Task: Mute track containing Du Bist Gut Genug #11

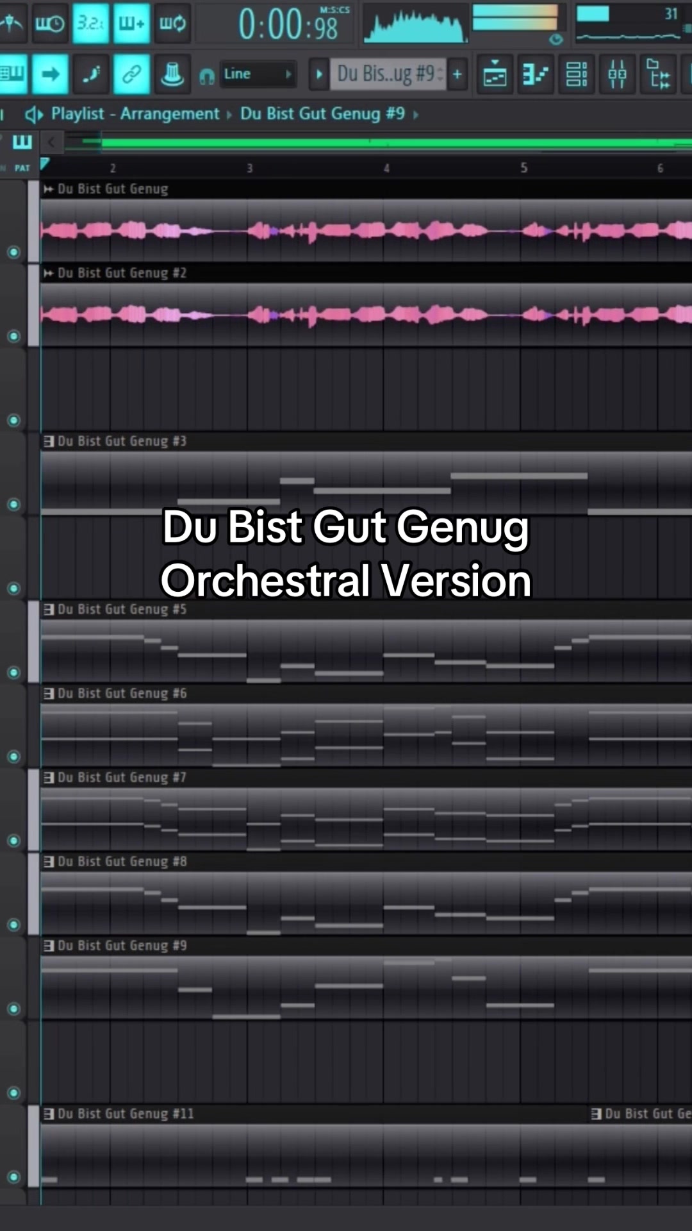Action: tap(13, 1177)
